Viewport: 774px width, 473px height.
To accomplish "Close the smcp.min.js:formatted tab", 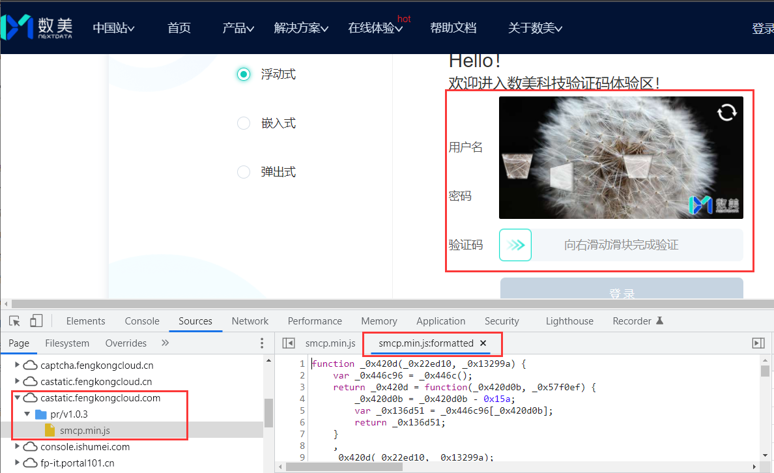I will pos(483,343).
